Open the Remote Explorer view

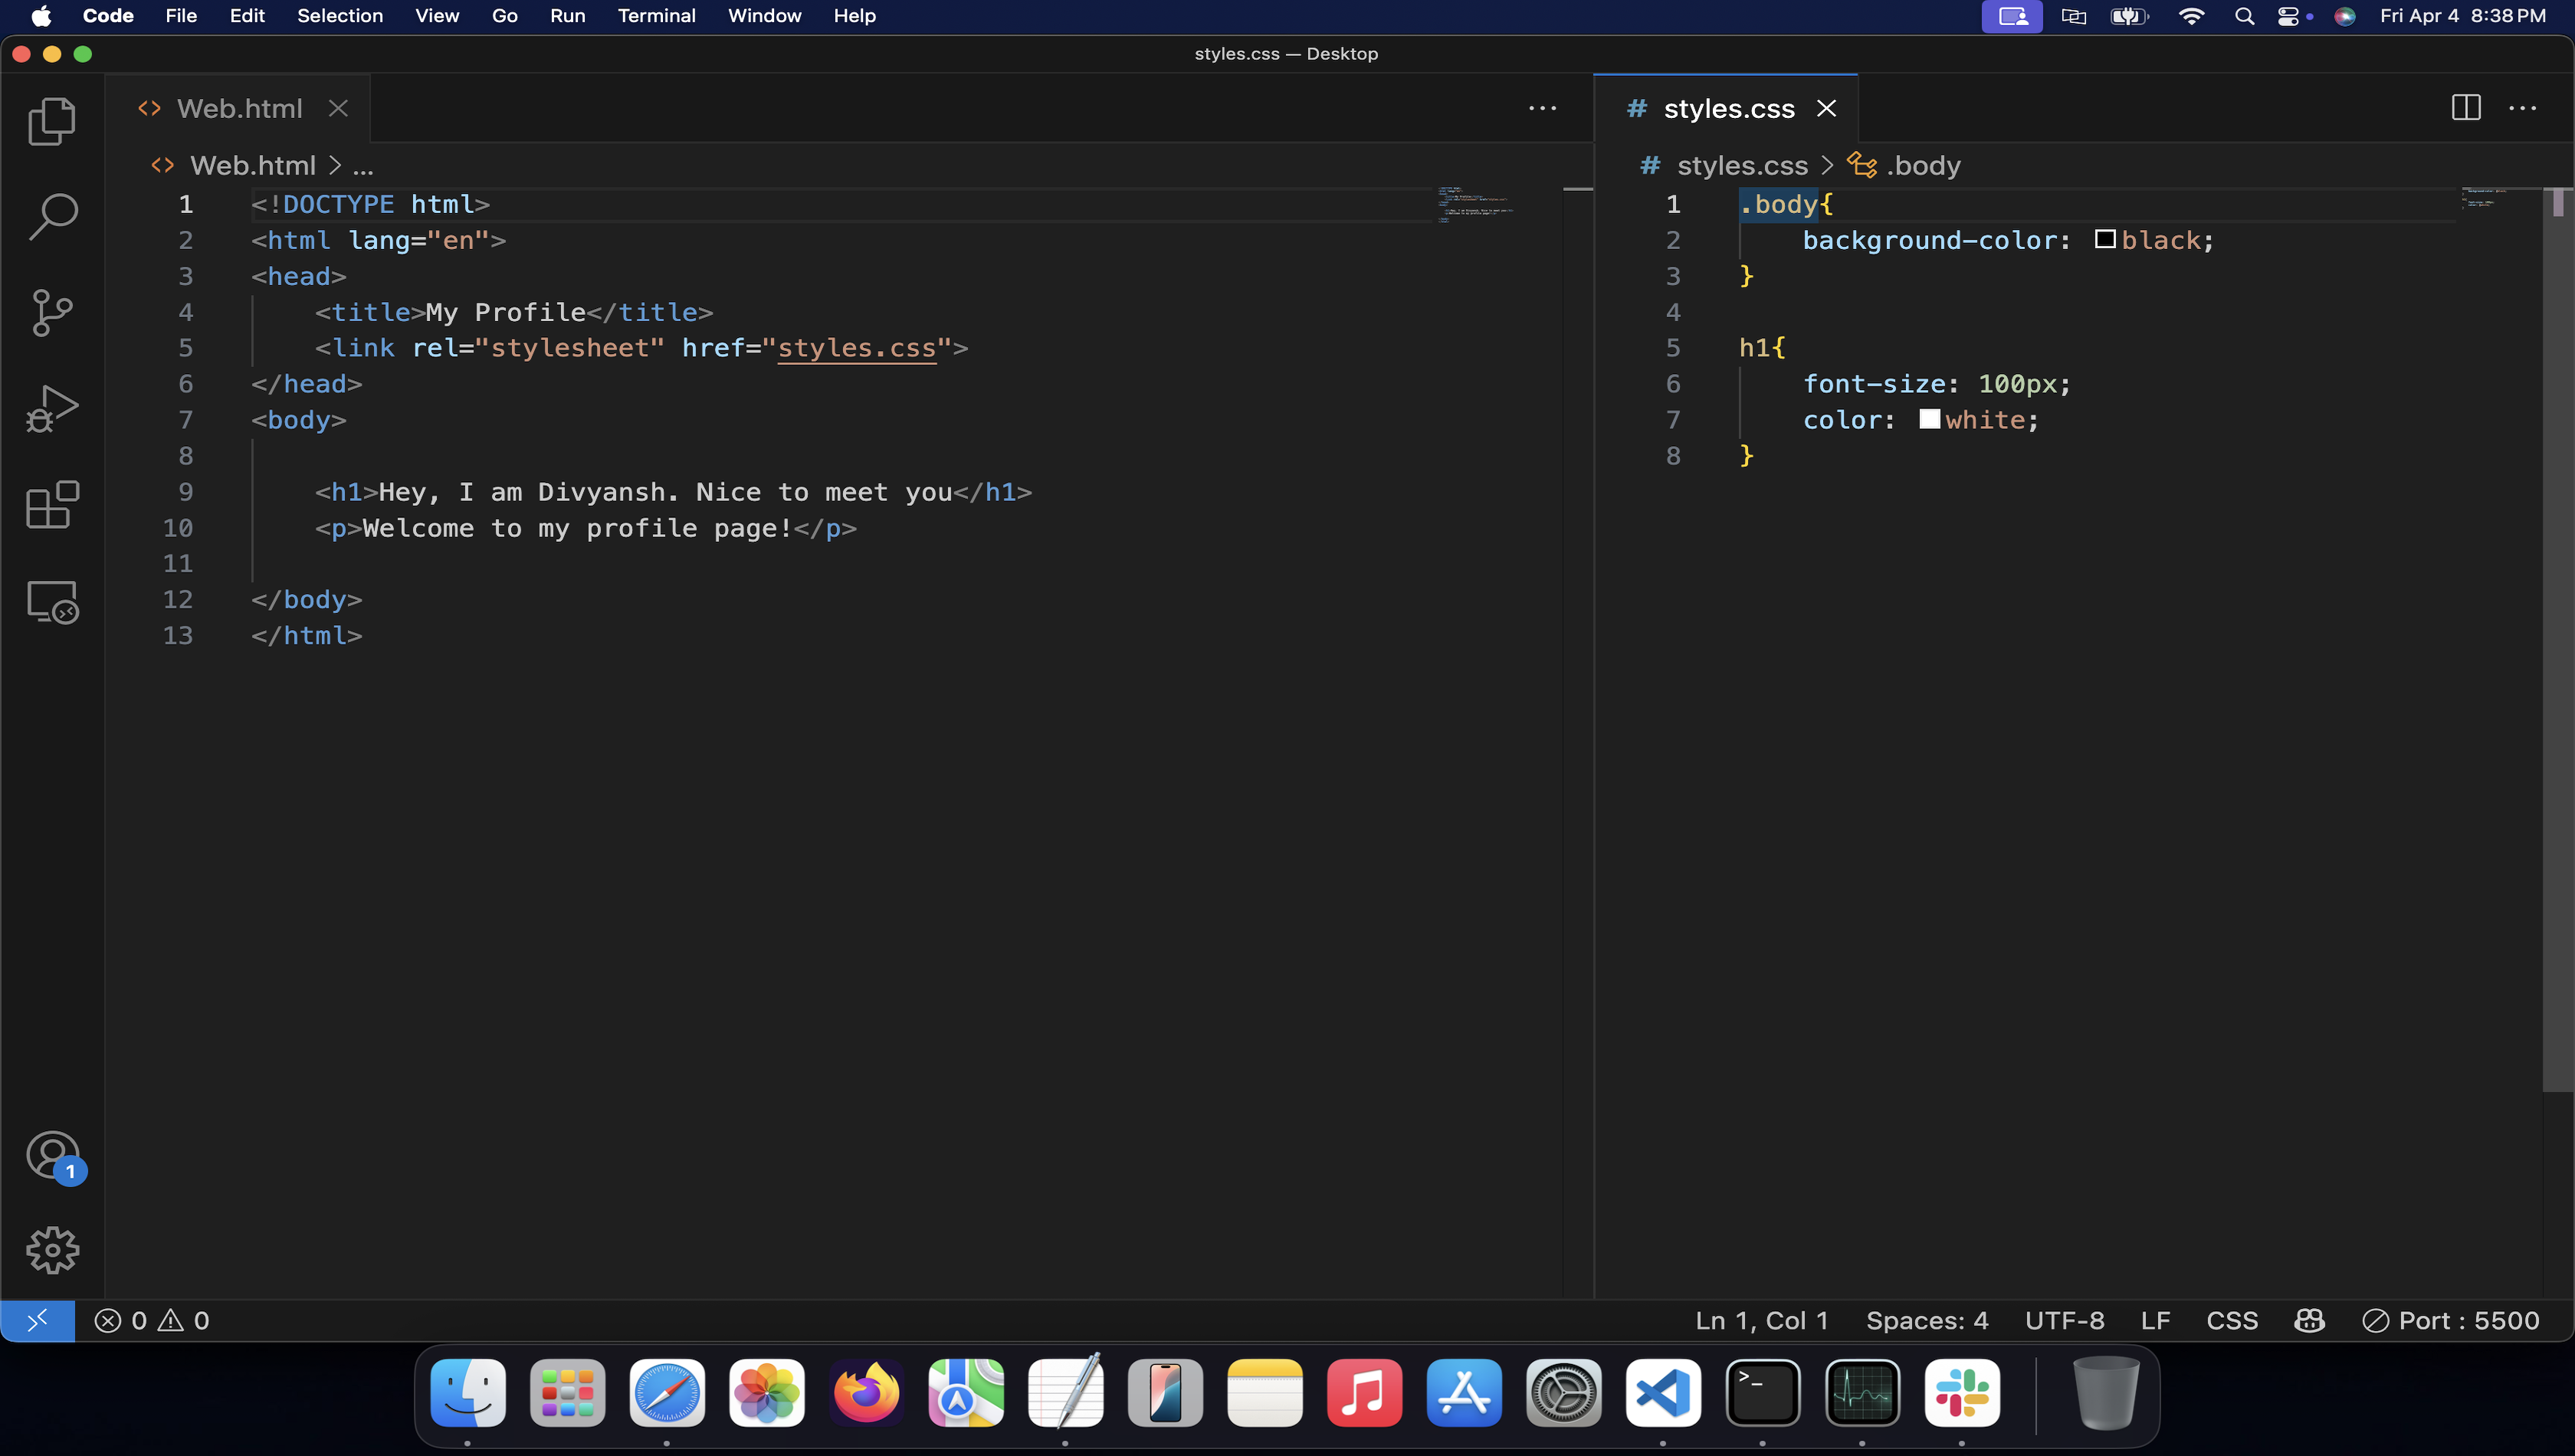point(52,602)
